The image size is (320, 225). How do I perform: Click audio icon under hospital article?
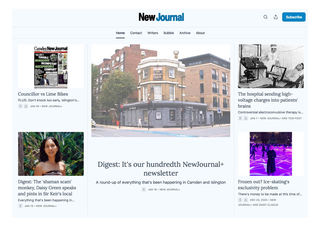point(240,118)
